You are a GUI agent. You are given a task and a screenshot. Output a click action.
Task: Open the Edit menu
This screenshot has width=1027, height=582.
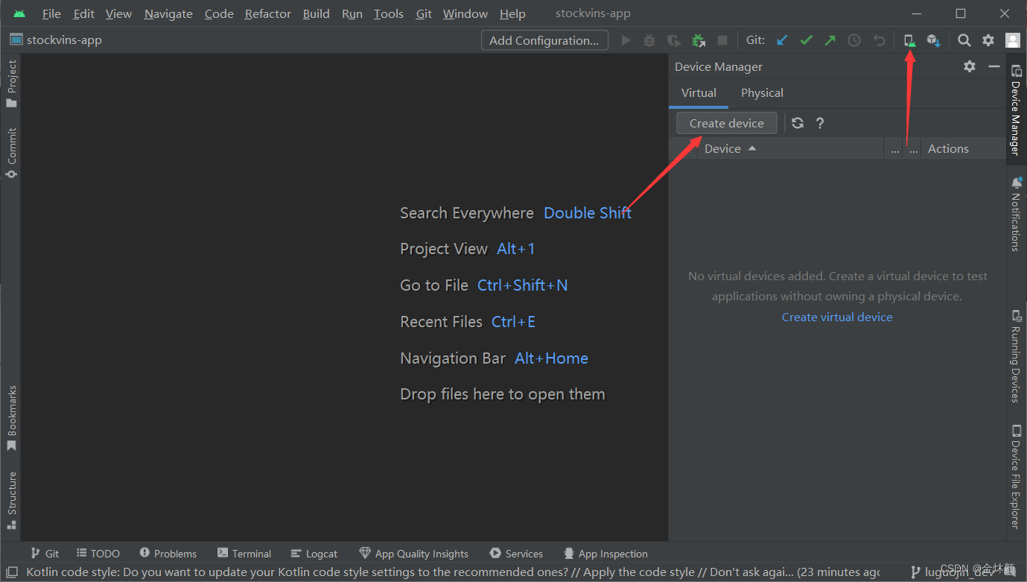(84, 13)
